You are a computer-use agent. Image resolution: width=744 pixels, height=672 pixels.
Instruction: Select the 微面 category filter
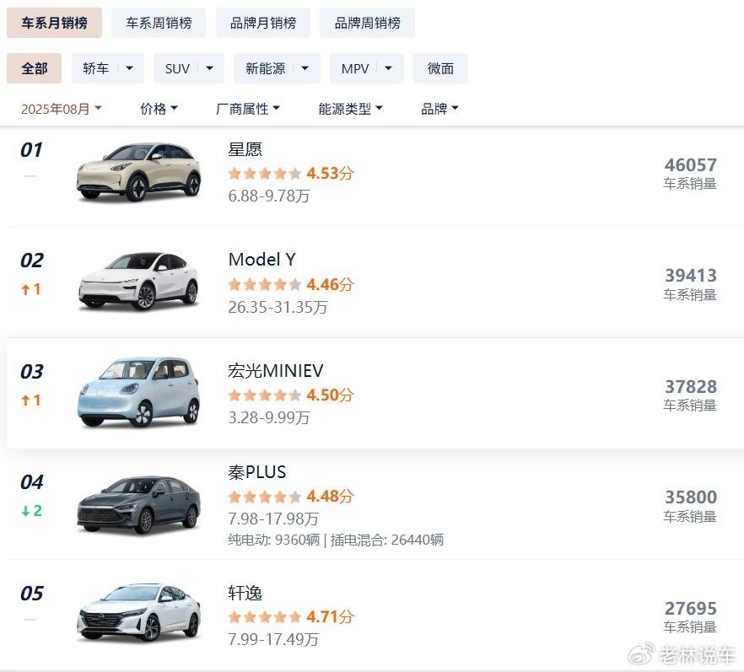pos(440,68)
